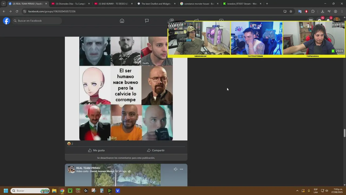Click the taskbar Buscar search box
This screenshot has height=195, width=346.
30,191
